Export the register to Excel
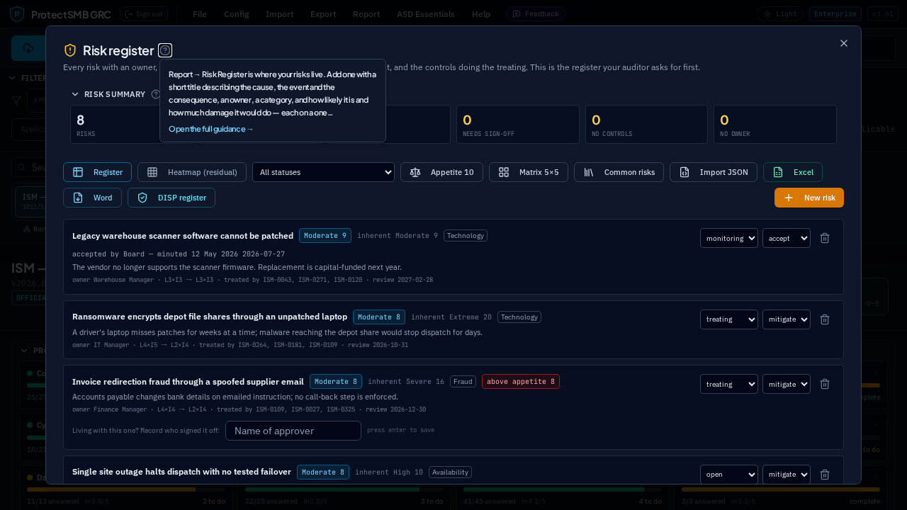 (x=793, y=172)
